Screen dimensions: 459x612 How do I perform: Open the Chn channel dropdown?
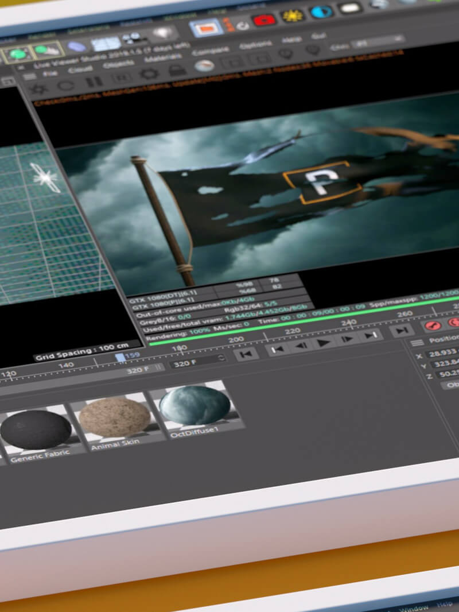(377, 41)
